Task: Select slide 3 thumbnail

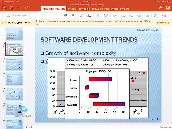Action: coord(14,64)
